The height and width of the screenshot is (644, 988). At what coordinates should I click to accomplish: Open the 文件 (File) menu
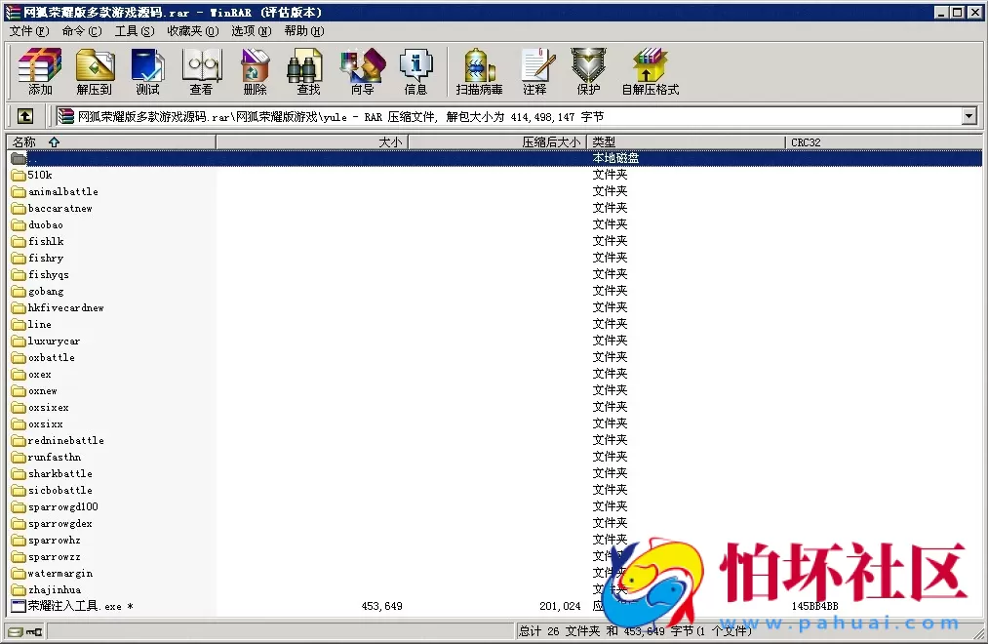point(28,30)
